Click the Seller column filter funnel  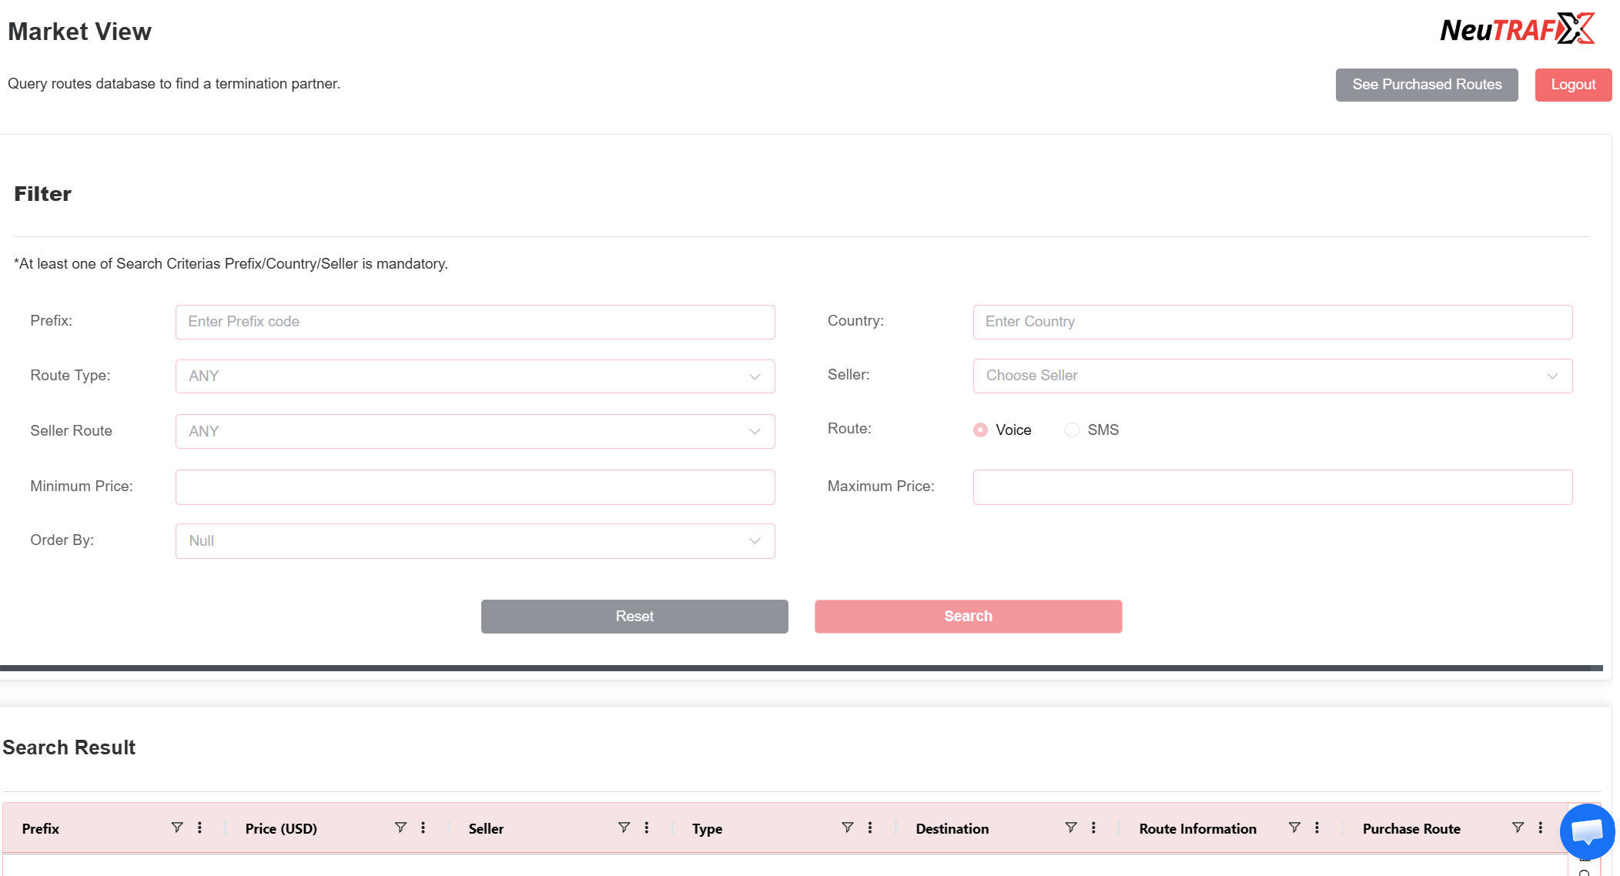click(624, 828)
